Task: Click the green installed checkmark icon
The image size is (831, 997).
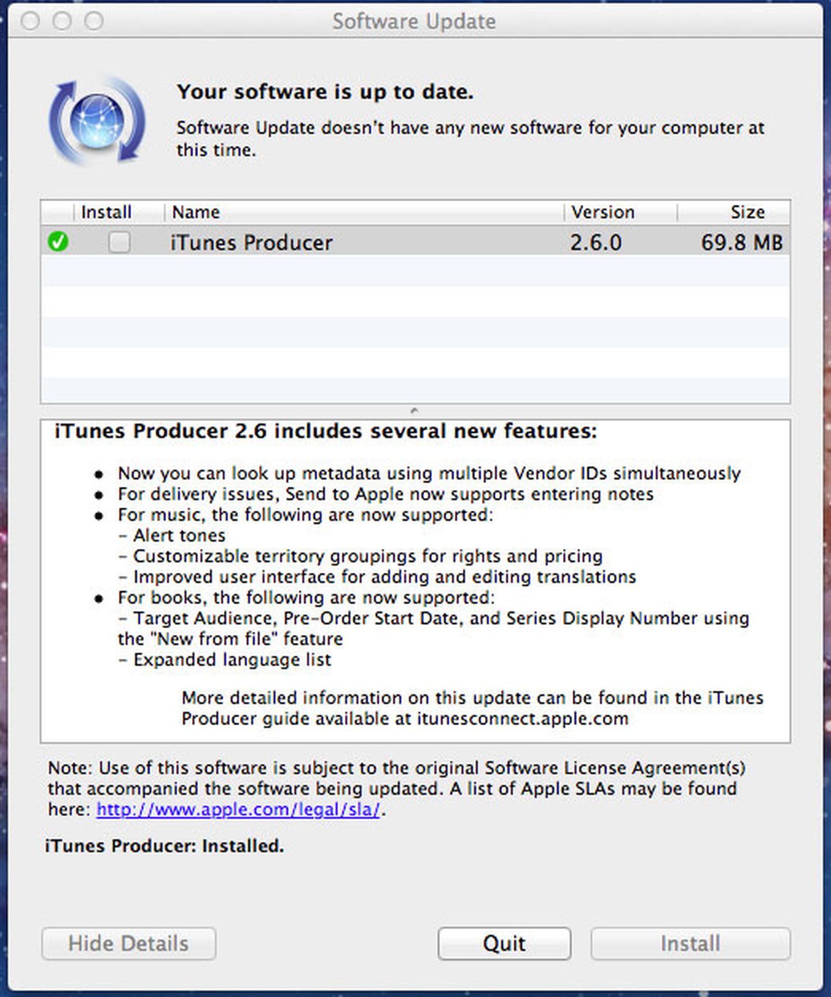Action: pyautogui.click(x=58, y=242)
